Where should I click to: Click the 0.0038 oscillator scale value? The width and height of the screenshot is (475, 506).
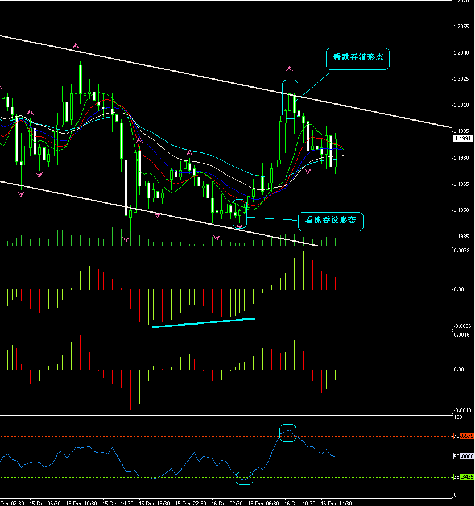point(461,250)
